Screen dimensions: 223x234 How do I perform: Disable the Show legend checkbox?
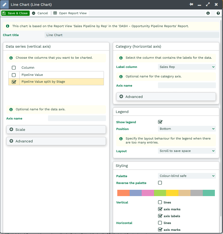(160, 122)
